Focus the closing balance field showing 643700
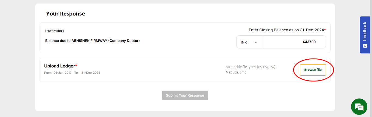Image resolution: width=372 pixels, height=117 pixels. (294, 42)
